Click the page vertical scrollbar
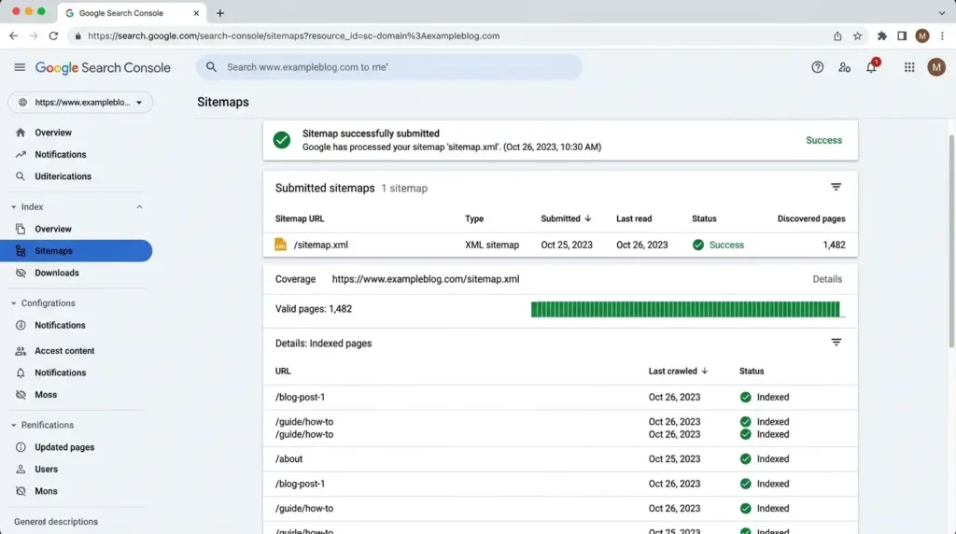956x534 pixels. coord(951,241)
